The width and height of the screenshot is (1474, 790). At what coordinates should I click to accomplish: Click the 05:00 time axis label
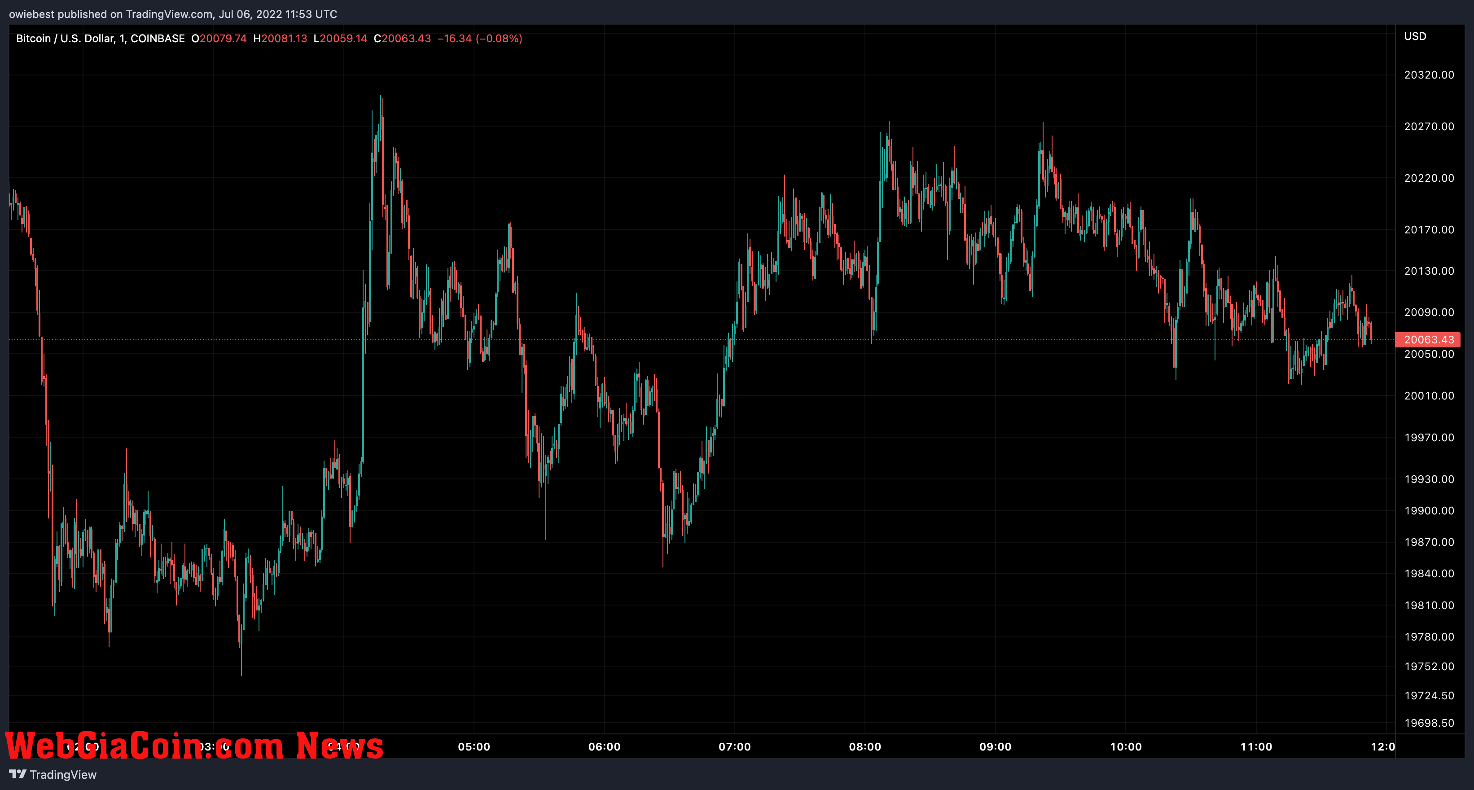coord(474,746)
